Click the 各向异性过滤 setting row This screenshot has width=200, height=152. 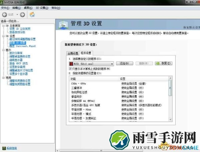pos(119,92)
